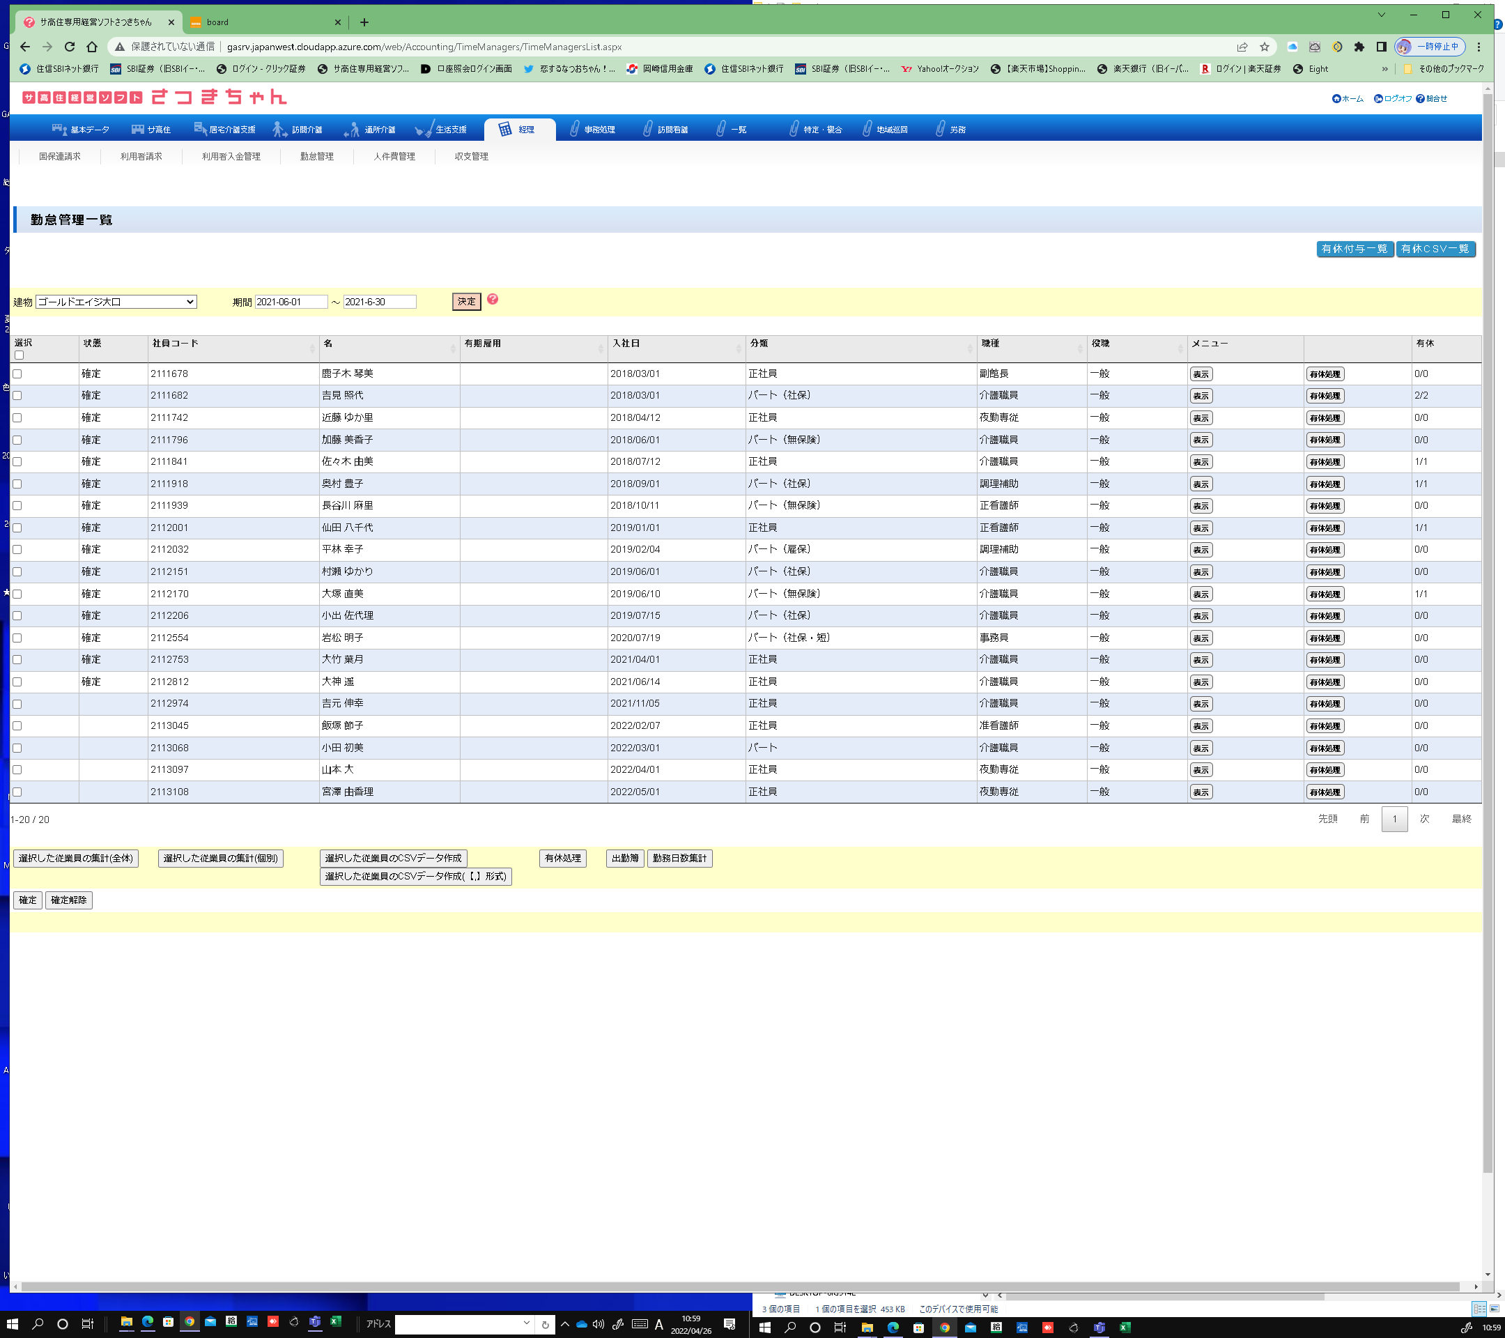Bookmark page with star icon

pyautogui.click(x=1264, y=47)
